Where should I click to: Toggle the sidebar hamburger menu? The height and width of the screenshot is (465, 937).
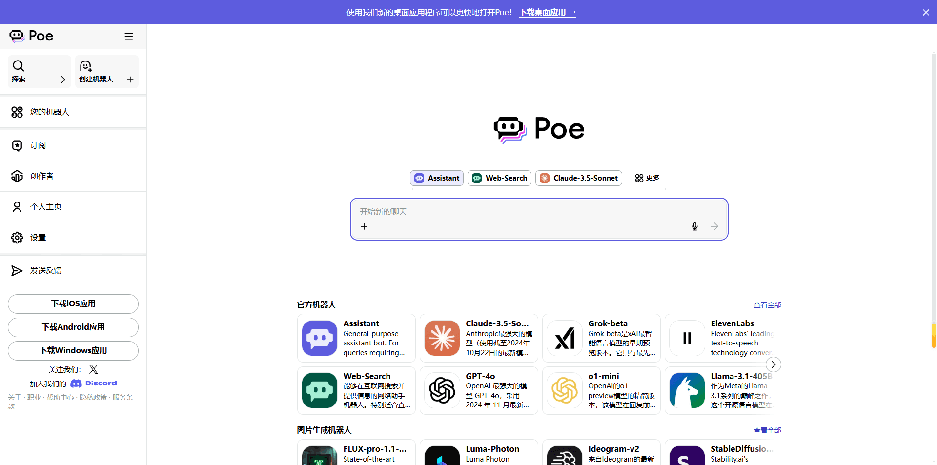point(129,37)
